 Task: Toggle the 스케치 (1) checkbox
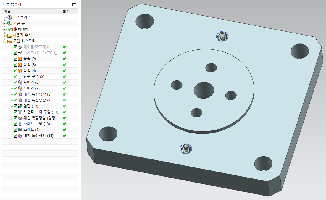click(x=15, y=53)
